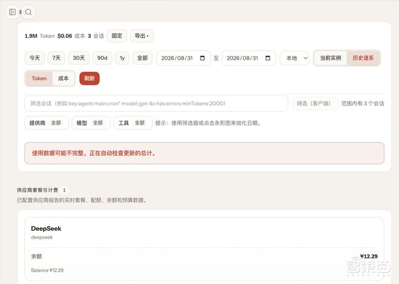The image size is (399, 284).
Task: Select the 30天 range preset
Action: coord(79,58)
